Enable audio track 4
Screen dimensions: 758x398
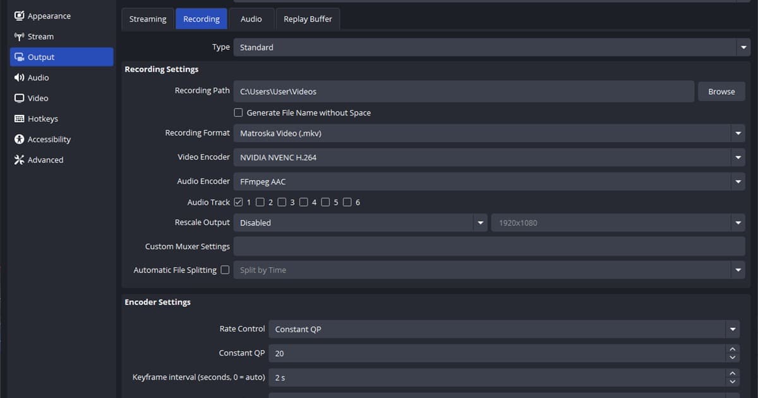click(304, 202)
